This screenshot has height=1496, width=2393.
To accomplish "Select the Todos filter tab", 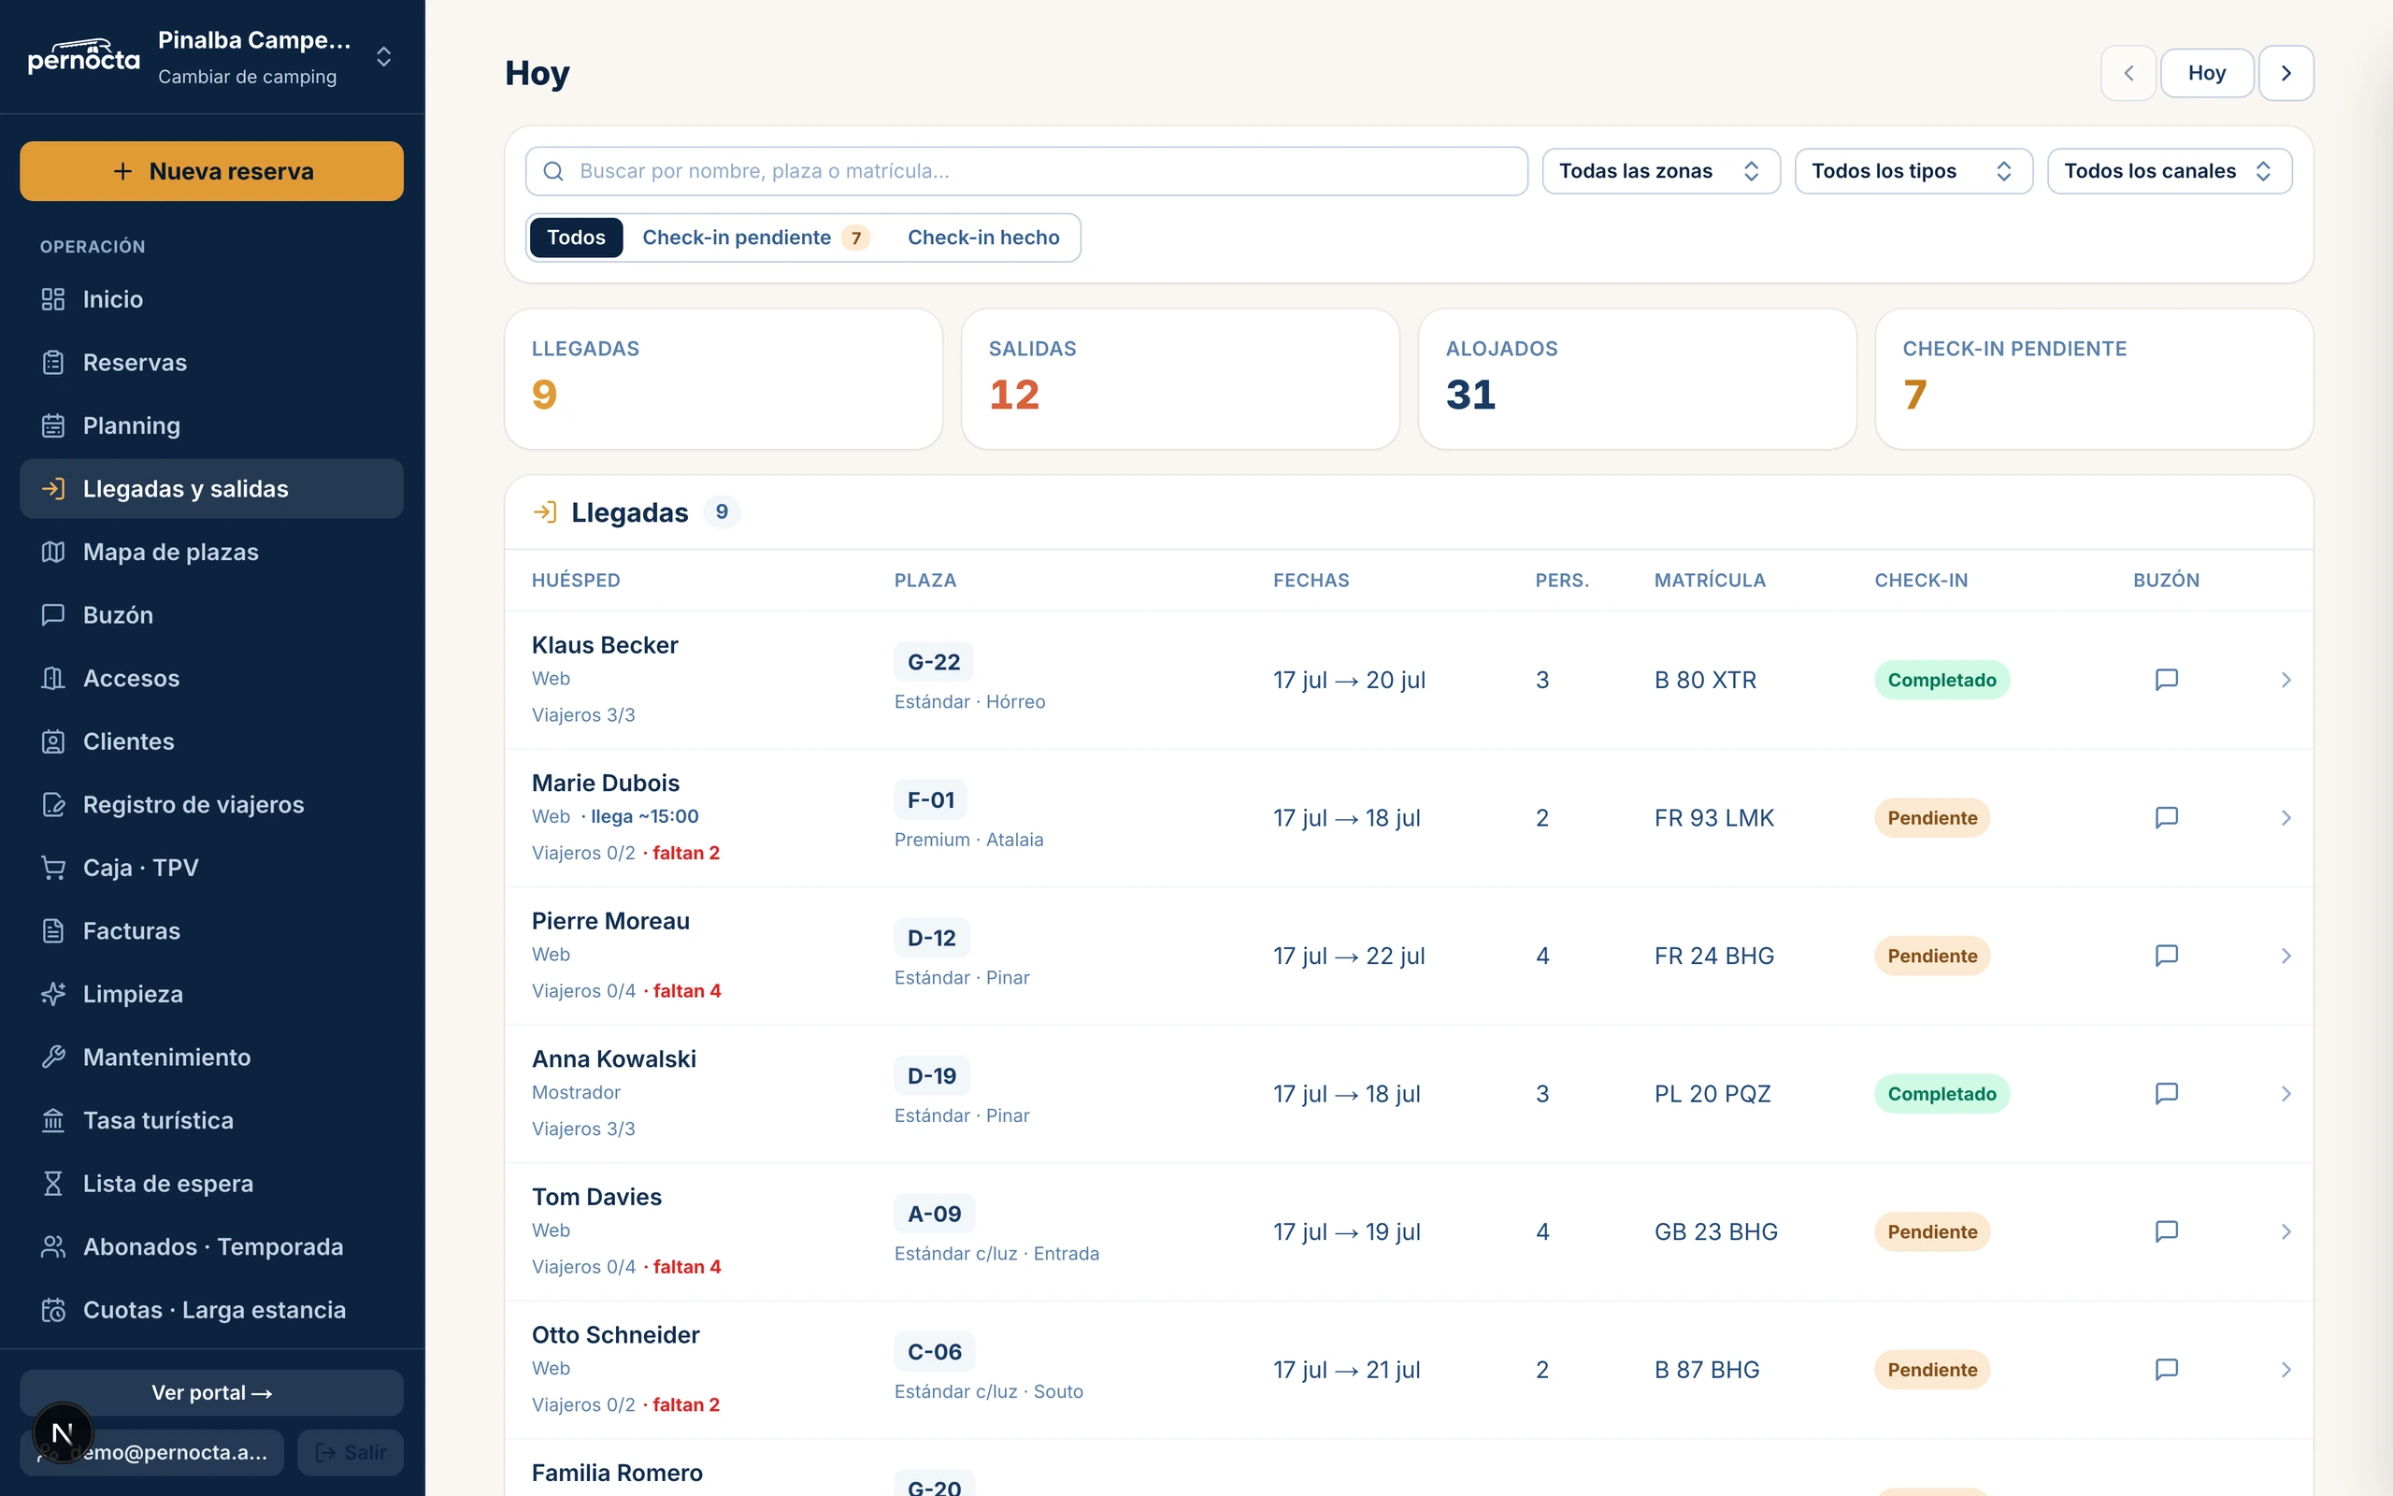I will (x=577, y=237).
